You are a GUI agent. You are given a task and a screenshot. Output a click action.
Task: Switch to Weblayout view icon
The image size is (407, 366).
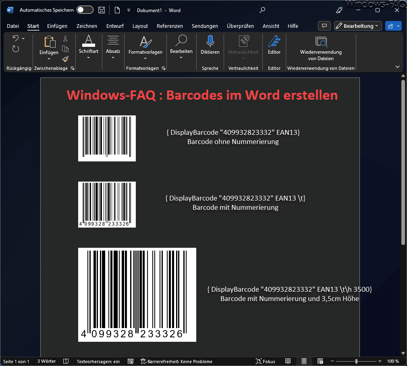pos(320,361)
